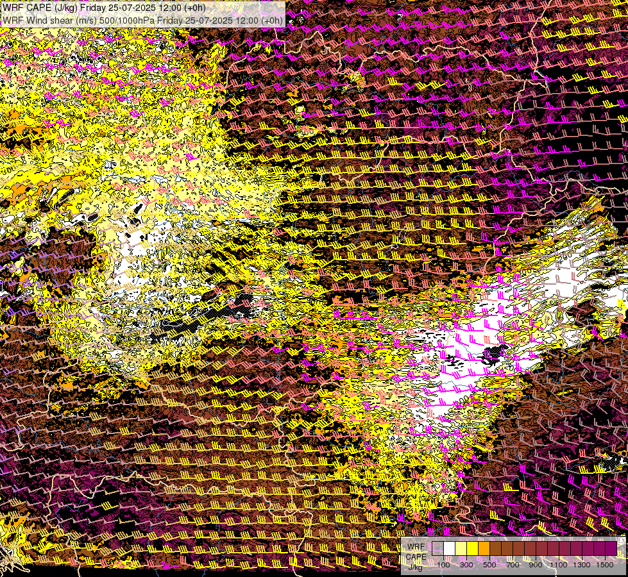Screen dimensions: 628x577
Task: Click the J/kg unit in legend
Action: [x=416, y=567]
